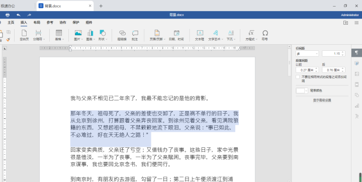Viewport: 362px width, 182px height.
Task: Apply drop cap (下沉)
Action: (x=231, y=35)
